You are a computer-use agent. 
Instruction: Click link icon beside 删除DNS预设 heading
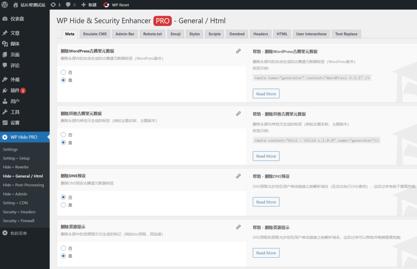click(238, 176)
